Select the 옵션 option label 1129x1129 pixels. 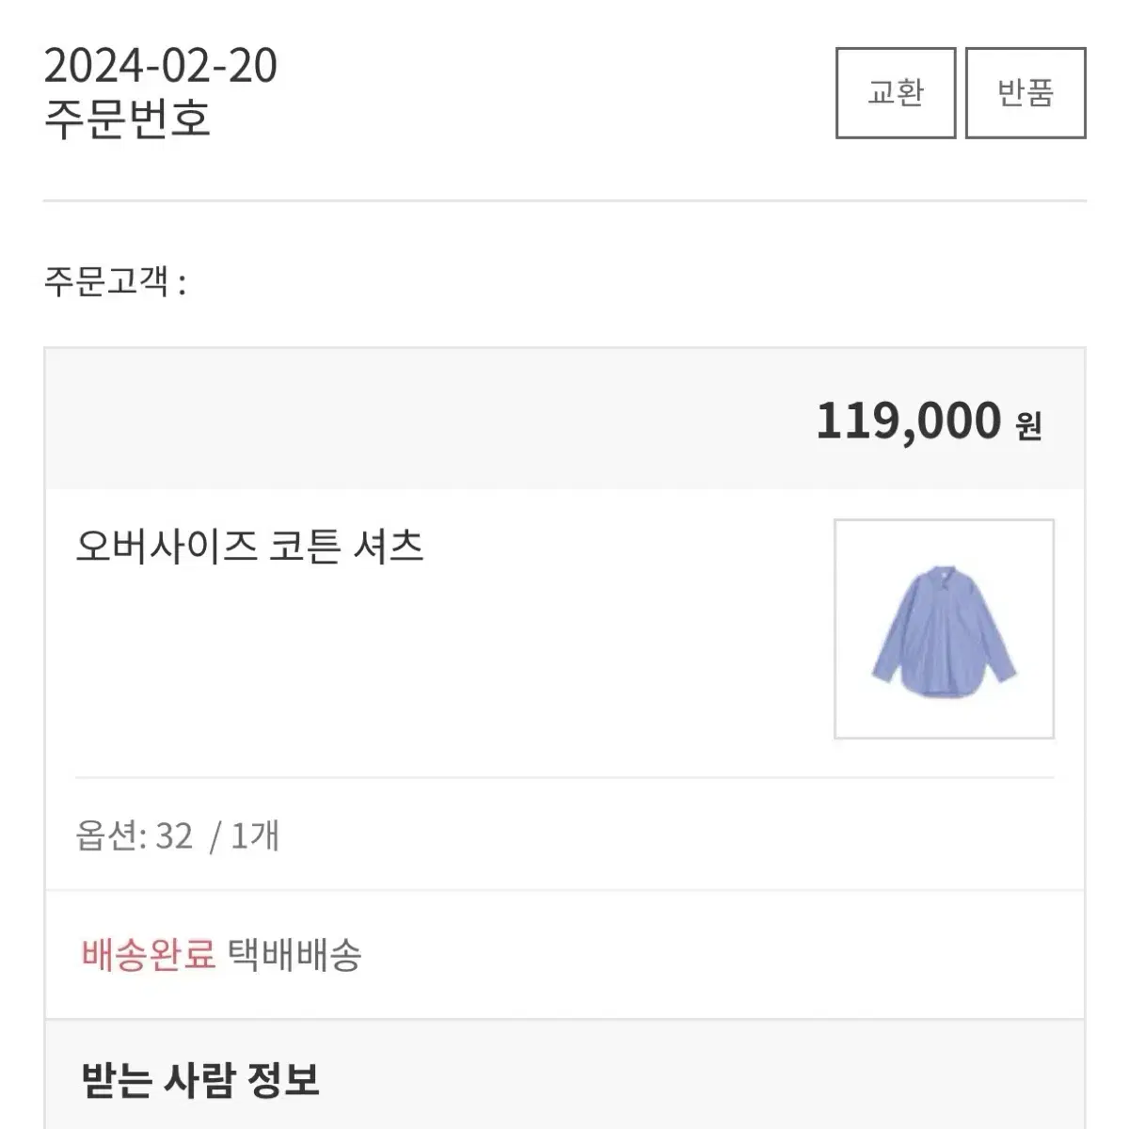point(109,835)
